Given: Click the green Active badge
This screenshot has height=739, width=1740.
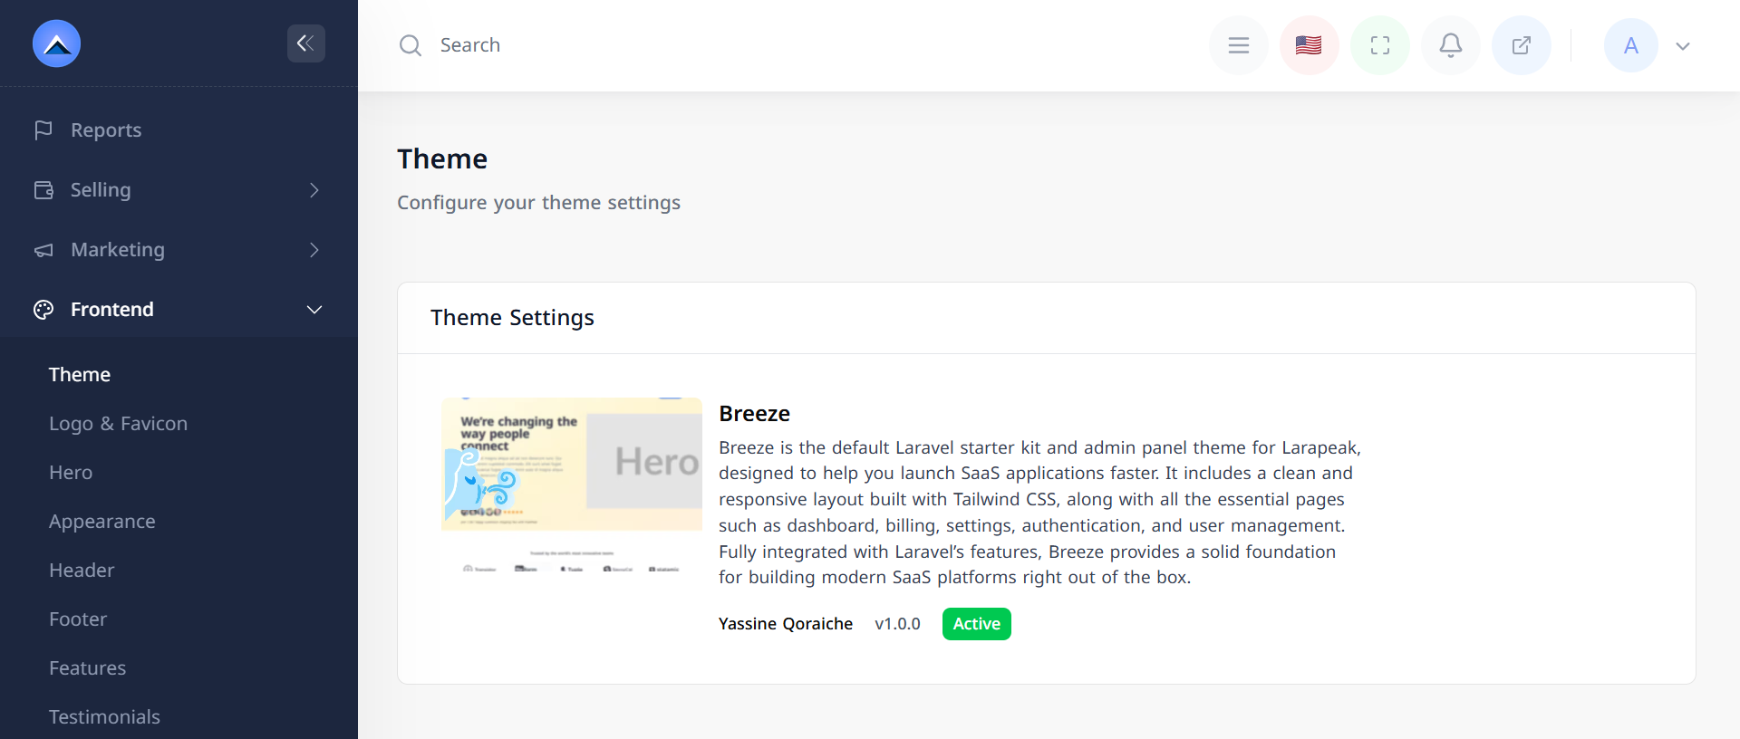Looking at the screenshot, I should click(976, 624).
